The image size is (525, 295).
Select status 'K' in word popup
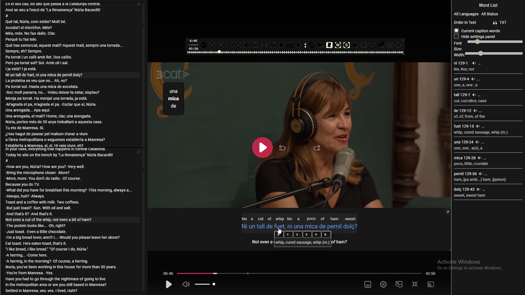[325, 234]
